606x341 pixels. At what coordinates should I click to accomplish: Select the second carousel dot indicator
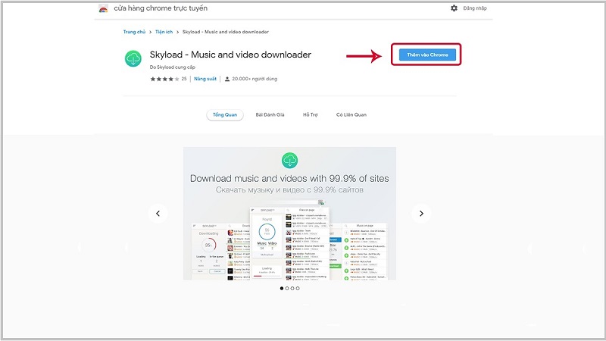(288, 288)
